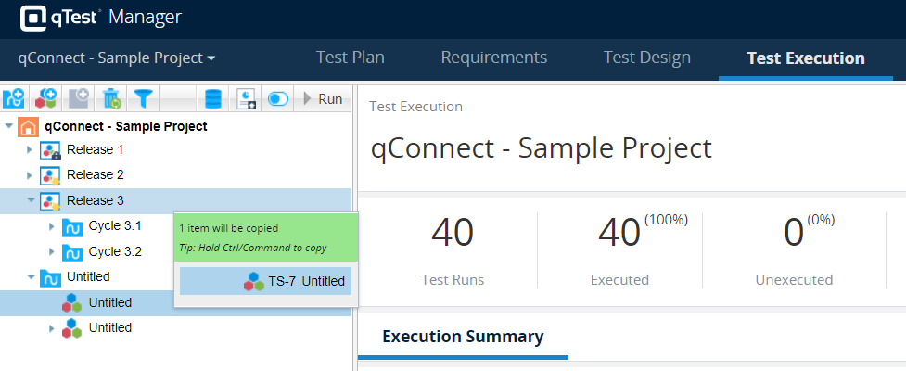Screen dimensions: 906x371
Task: Click the add new test suite icon
Action: (45, 98)
